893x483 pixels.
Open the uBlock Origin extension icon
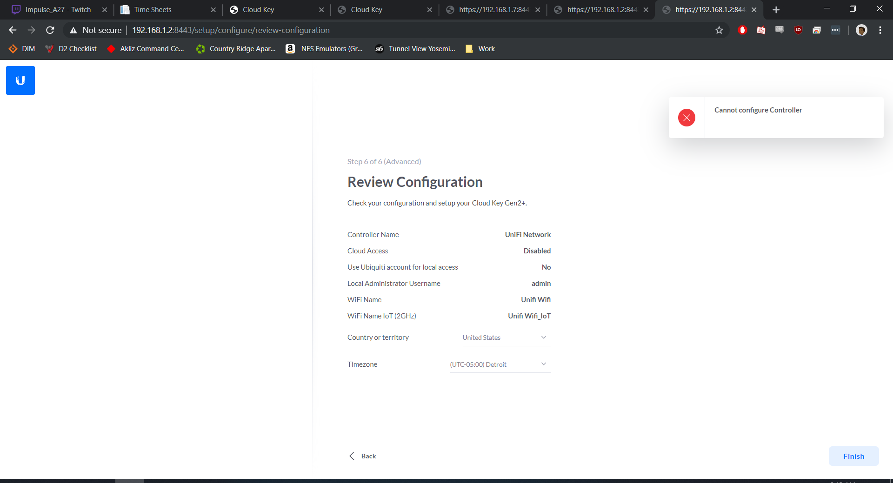point(798,30)
